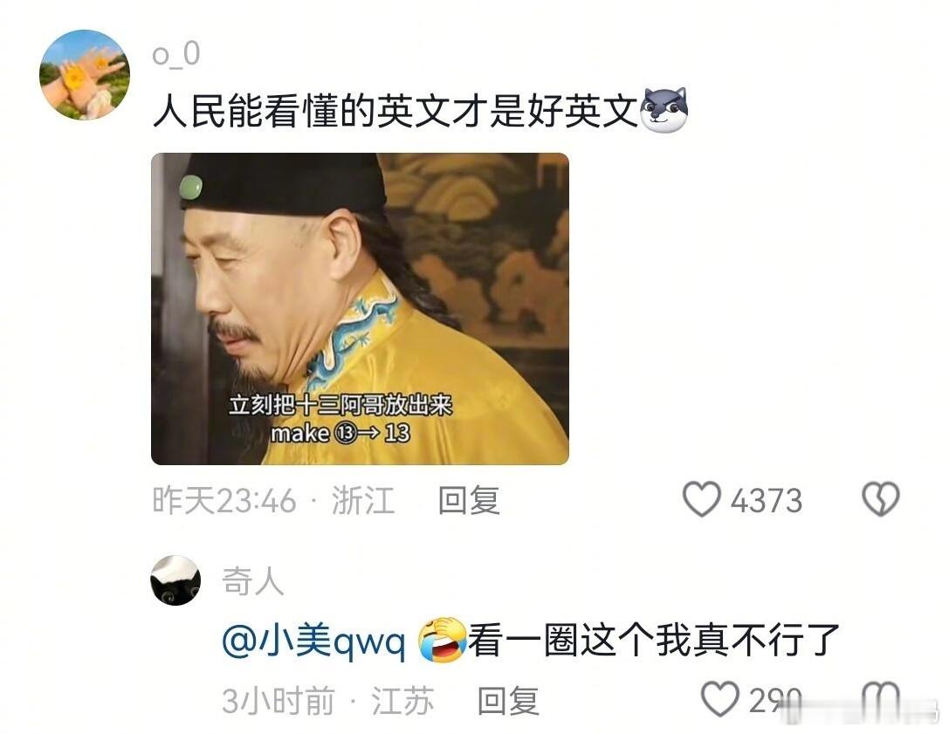Viewport: 949px width, 734px height.
Task: Tap the 4373 like count
Action: 767,501
